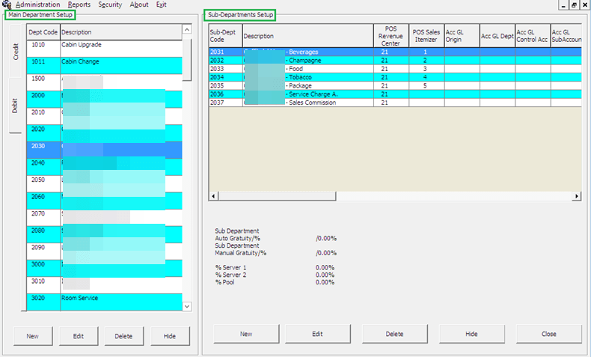This screenshot has width=591, height=357.
Task: Select sub-department 2036 Service Charge A. row
Action: tap(395, 94)
